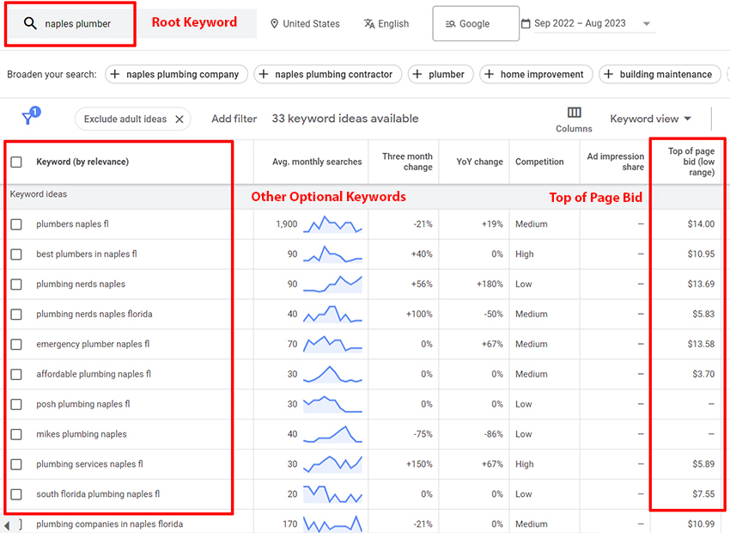Click the -86% YoY change value
Image resolution: width=730 pixels, height=533 pixels.
(x=494, y=434)
